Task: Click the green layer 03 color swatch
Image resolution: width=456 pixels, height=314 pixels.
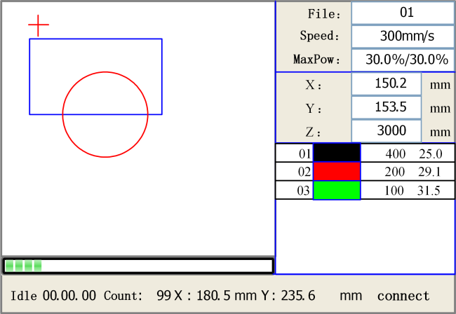Action: coord(337,191)
